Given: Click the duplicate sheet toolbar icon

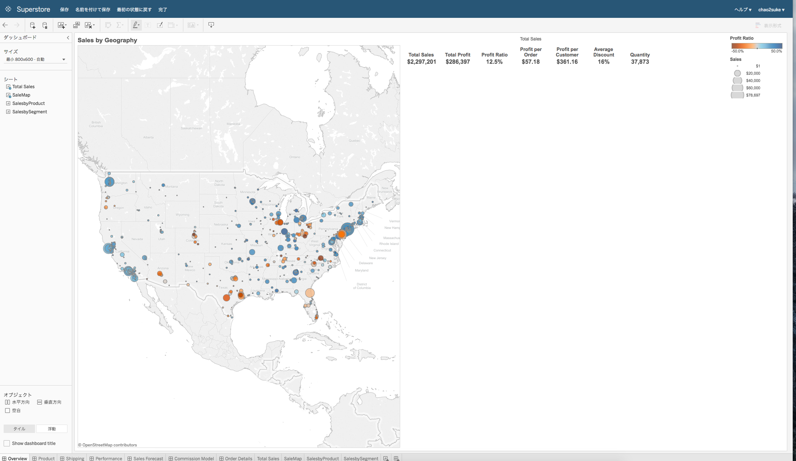Looking at the screenshot, I should [x=76, y=25].
